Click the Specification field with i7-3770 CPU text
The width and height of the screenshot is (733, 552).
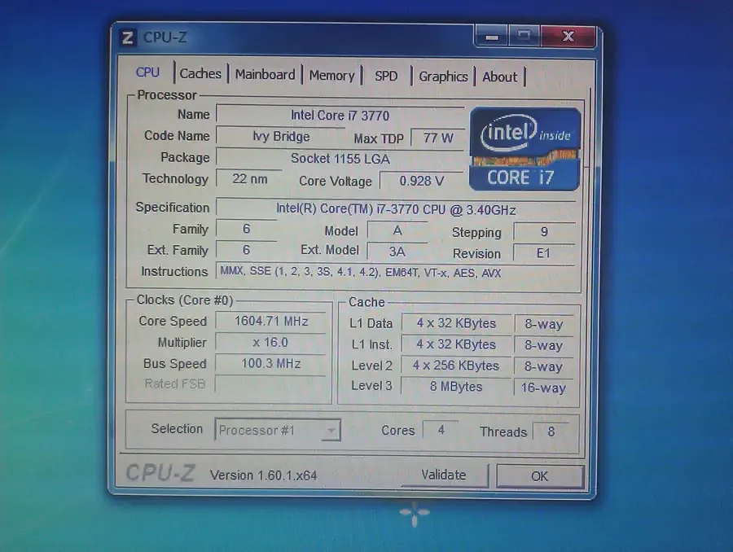396,209
